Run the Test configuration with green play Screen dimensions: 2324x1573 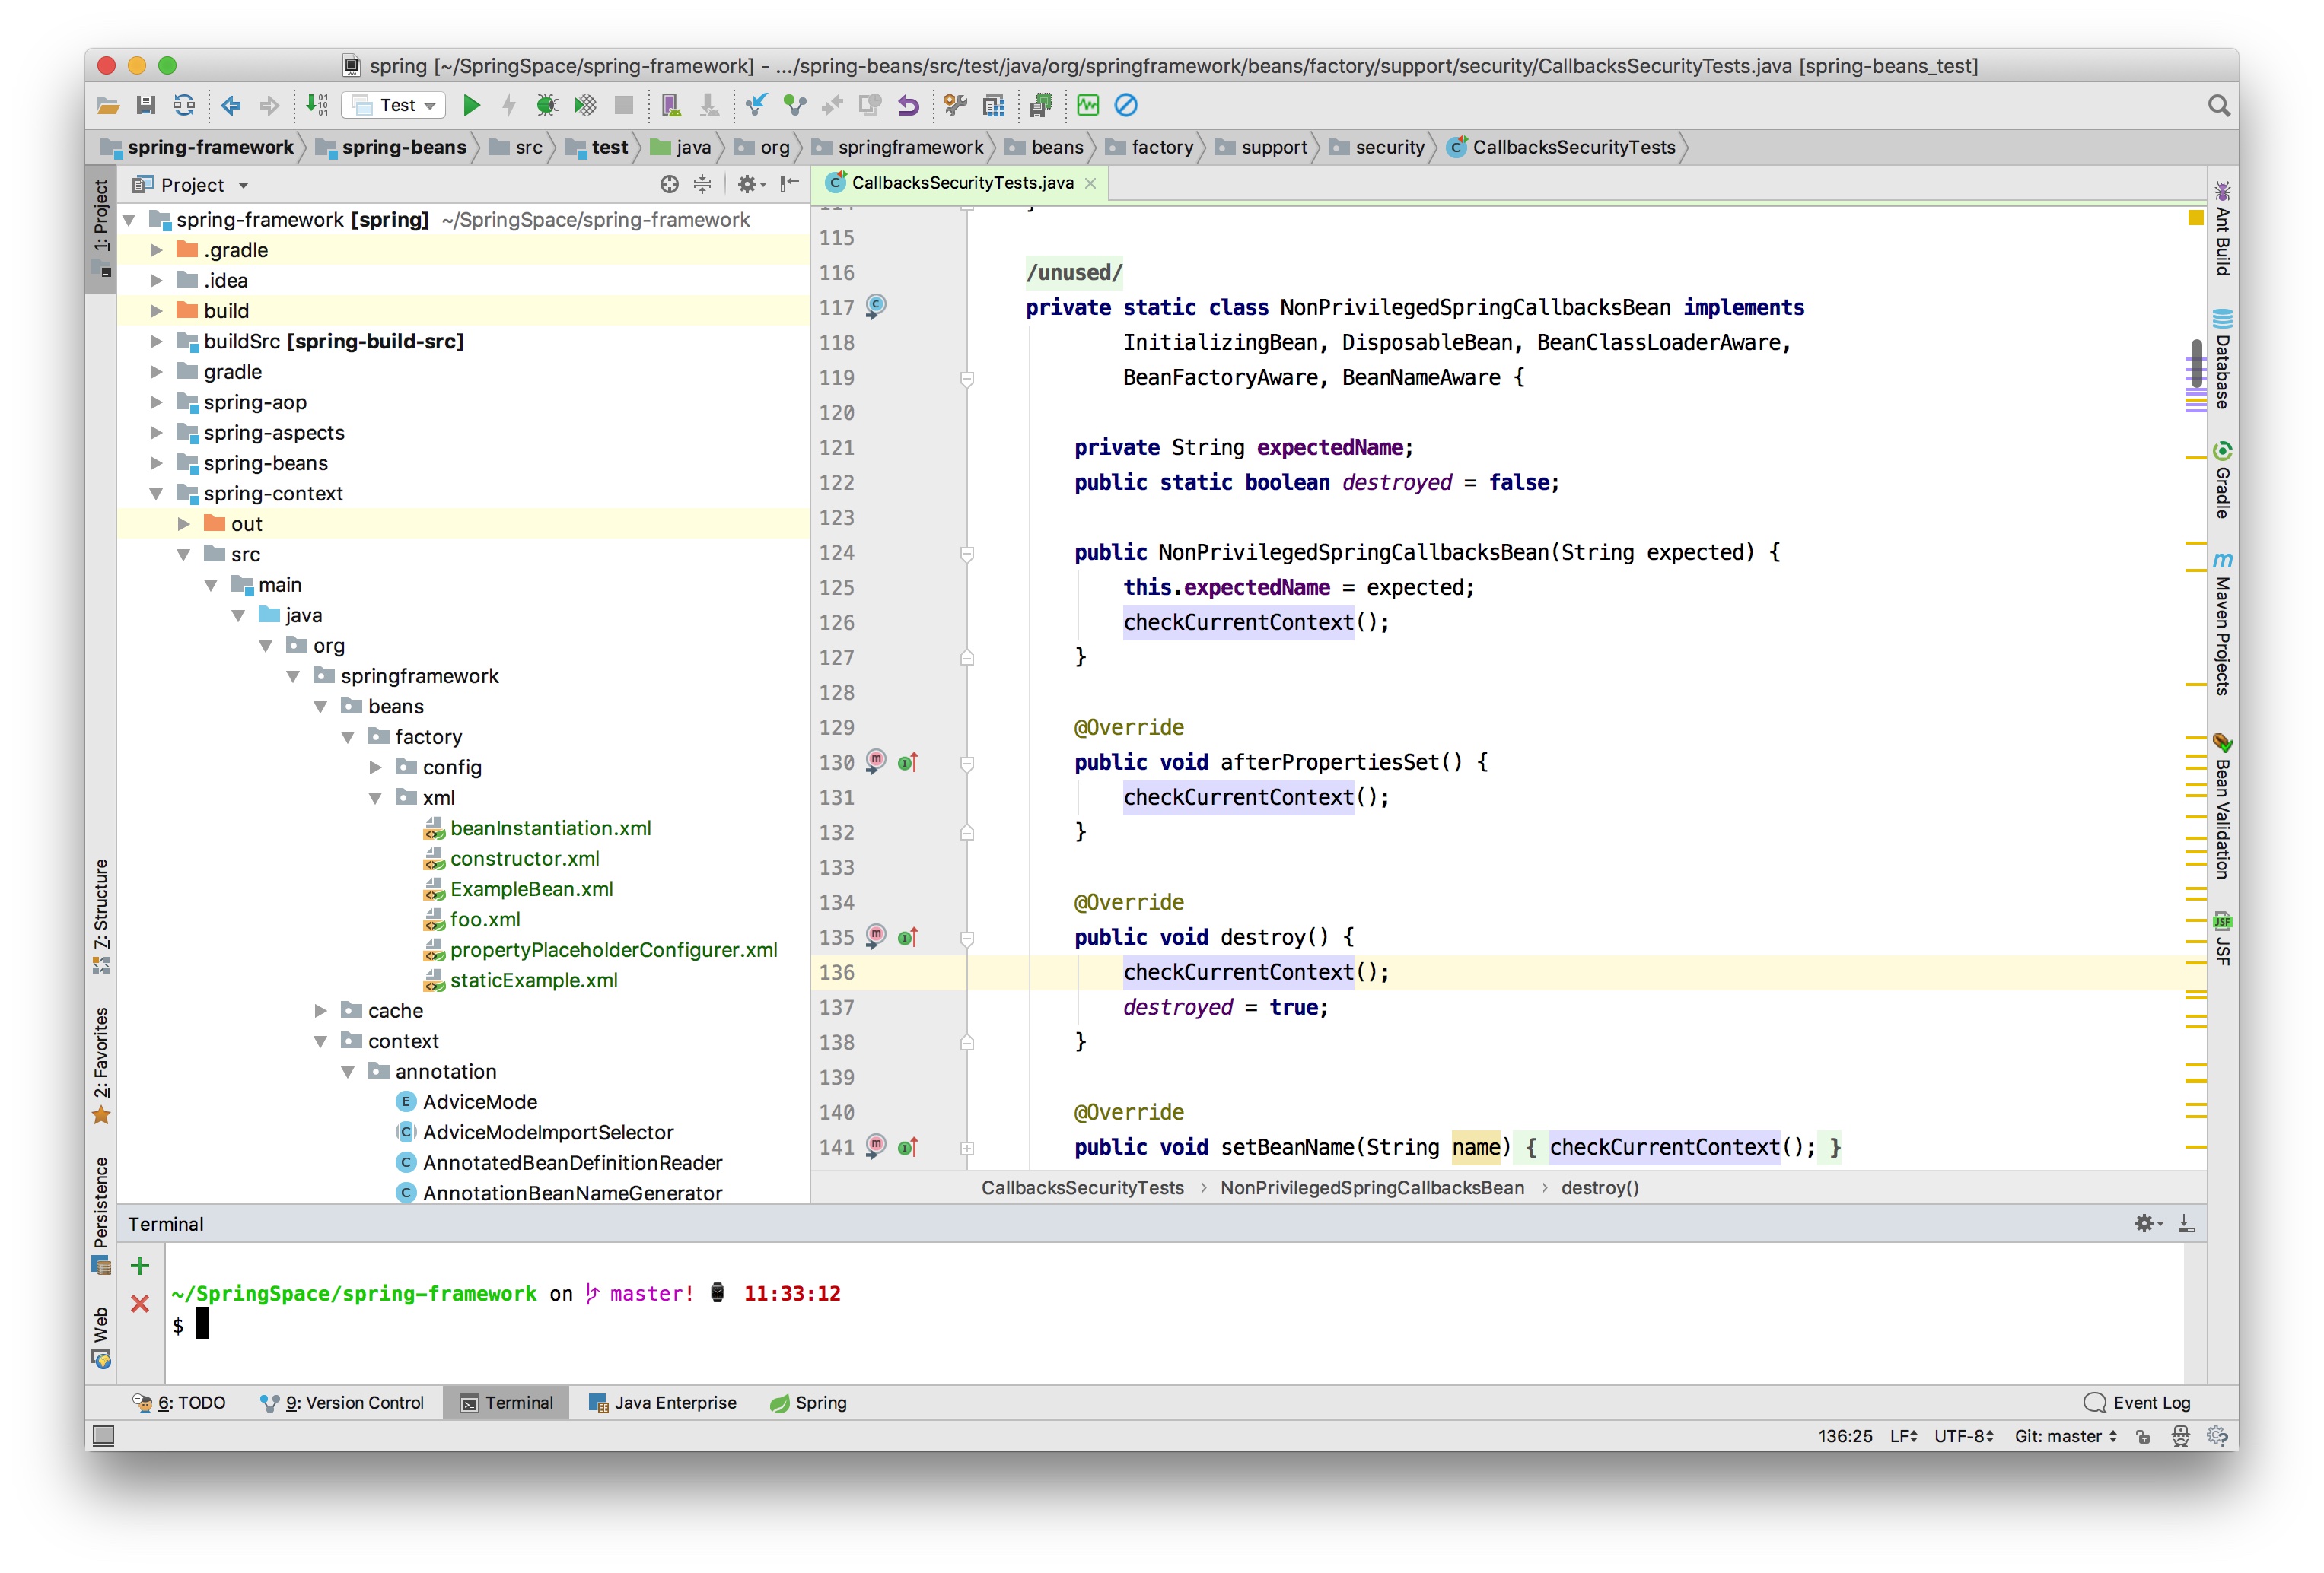pyautogui.click(x=472, y=105)
